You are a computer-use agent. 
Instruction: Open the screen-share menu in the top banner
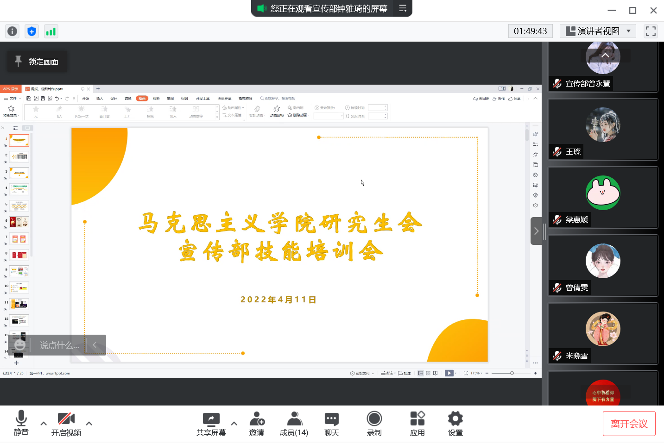click(x=403, y=8)
